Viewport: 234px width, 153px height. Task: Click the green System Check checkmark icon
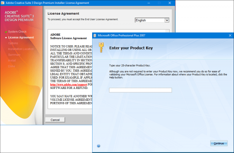click(6, 32)
